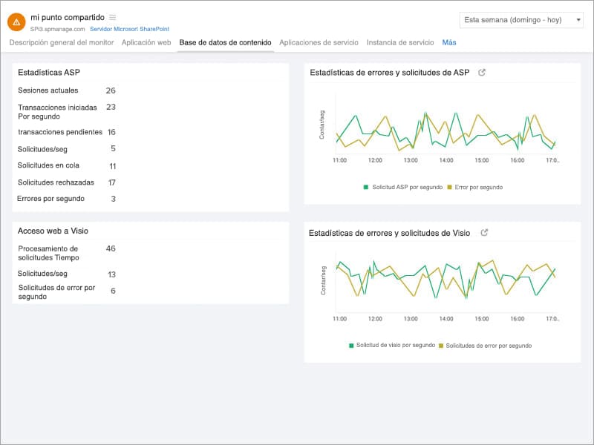The width and height of the screenshot is (594, 445).
Task: Click the orange warning status icon
Action: (16, 22)
